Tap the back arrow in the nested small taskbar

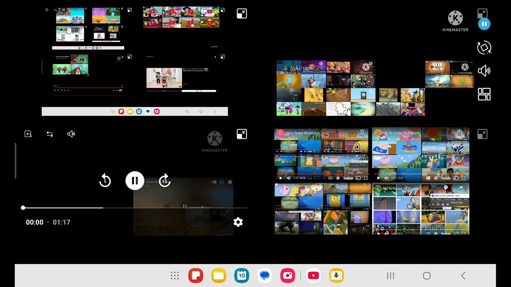coord(215,112)
